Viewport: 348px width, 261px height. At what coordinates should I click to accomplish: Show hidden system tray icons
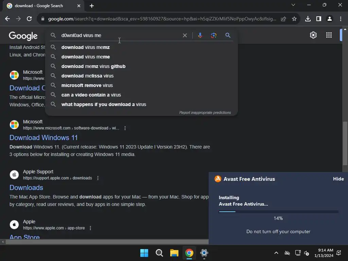(x=276, y=253)
